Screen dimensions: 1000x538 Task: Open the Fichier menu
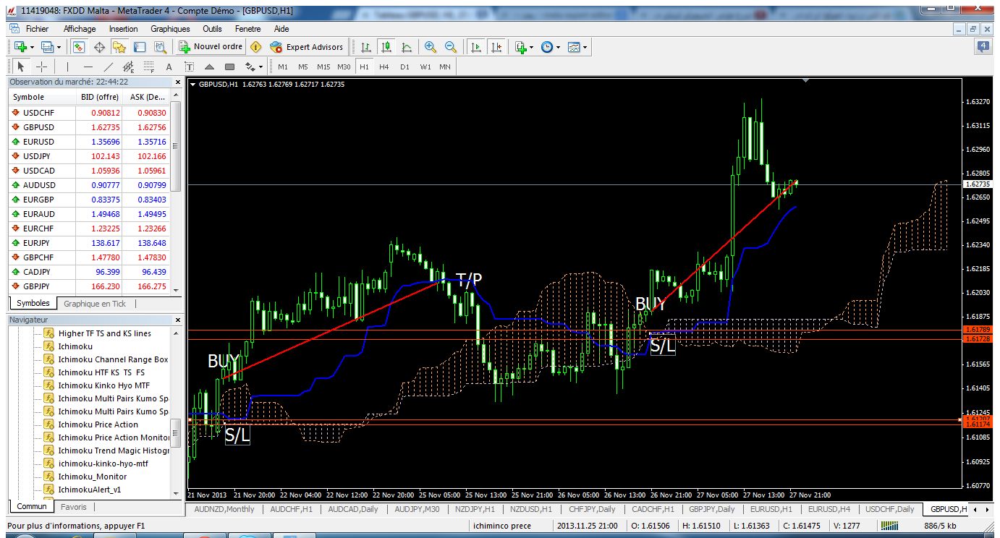click(x=37, y=29)
